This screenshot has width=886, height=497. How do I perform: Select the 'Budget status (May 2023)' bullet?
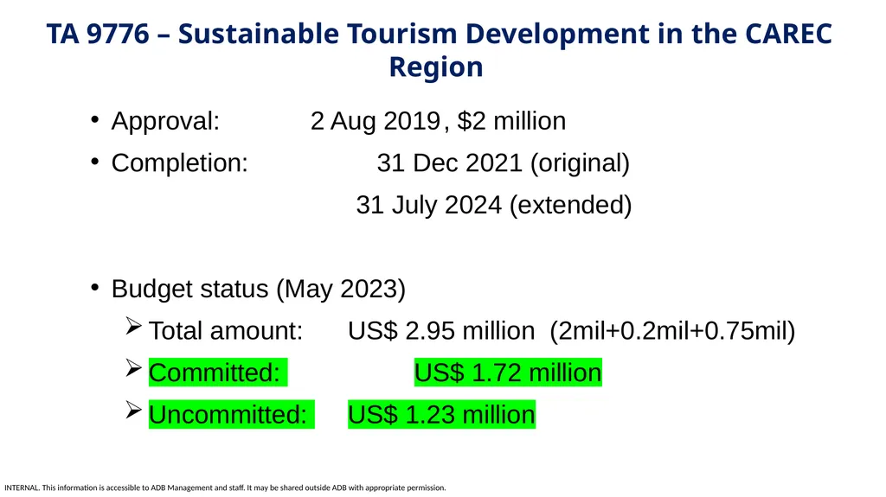pyautogui.click(x=258, y=290)
